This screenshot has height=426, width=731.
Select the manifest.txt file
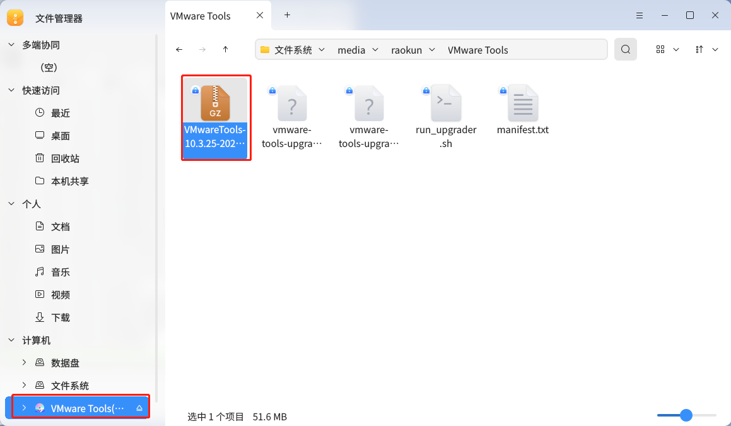[523, 110]
